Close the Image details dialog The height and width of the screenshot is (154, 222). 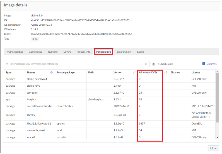coord(213,148)
